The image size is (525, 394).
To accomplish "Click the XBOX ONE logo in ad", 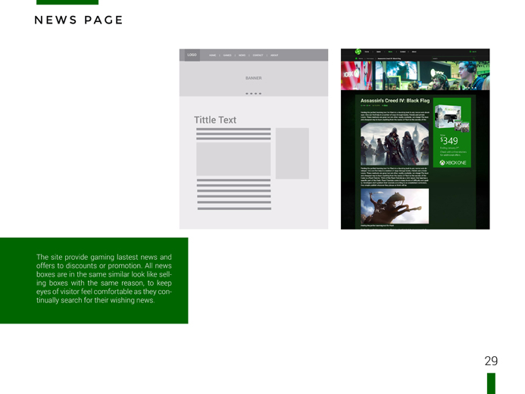I will 453,163.
